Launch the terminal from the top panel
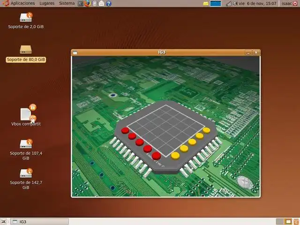The height and width of the screenshot is (225, 300). point(80,3)
